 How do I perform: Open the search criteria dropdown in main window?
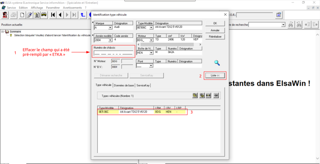[283, 25]
